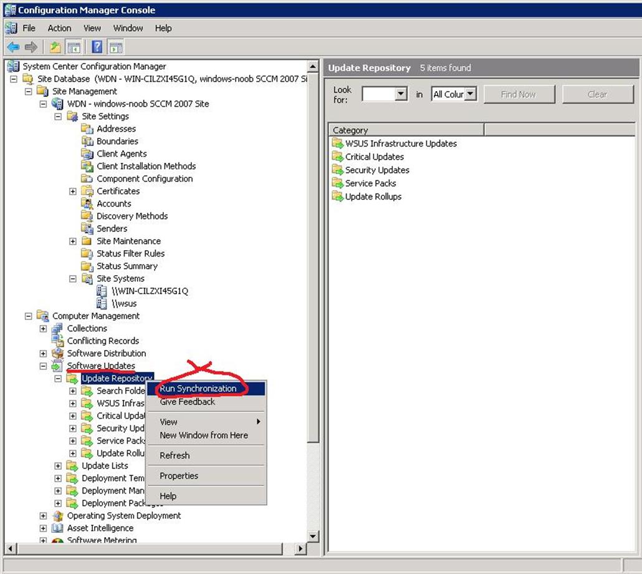Image resolution: width=642 pixels, height=574 pixels.
Task: Click the tree horizontal scroll right arrow
Action: point(301,548)
